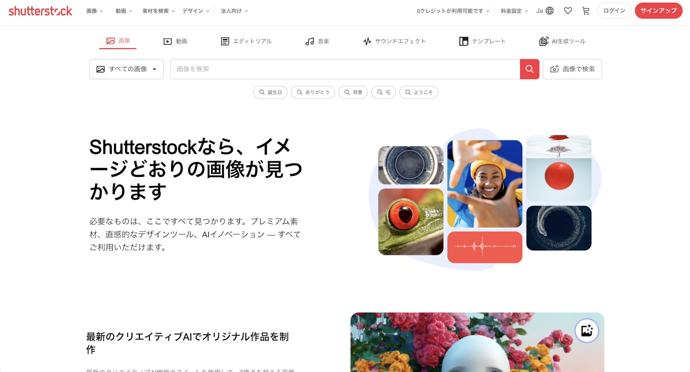Click the 画像を検索 search field
This screenshot has height=372, width=690.
(x=345, y=69)
